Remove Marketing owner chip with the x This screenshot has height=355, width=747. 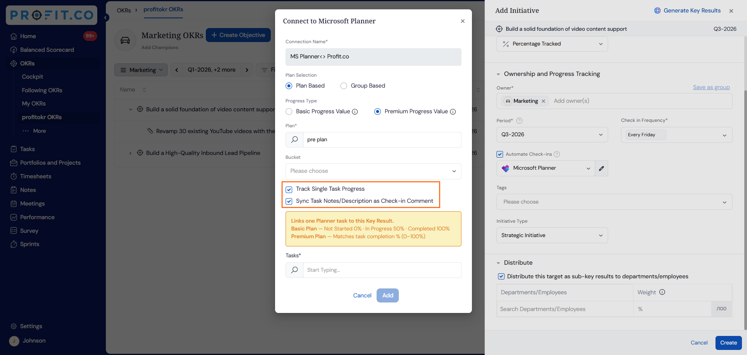pos(544,101)
